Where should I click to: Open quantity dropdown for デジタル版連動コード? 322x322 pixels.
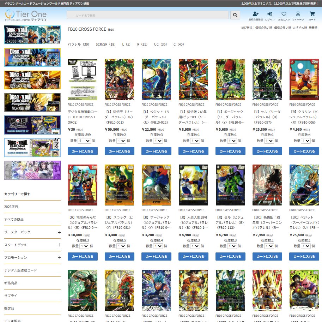(84, 141)
